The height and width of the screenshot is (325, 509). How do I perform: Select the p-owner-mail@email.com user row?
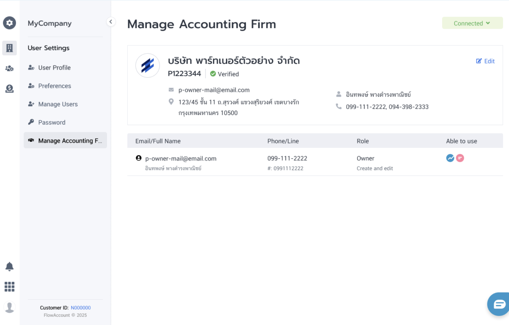click(x=315, y=162)
